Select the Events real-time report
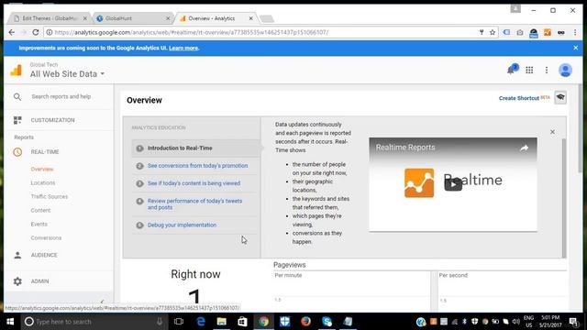587x330 pixels. pyautogui.click(x=39, y=224)
